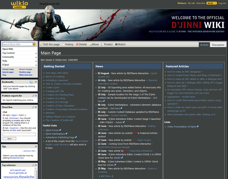The image size is (228, 179).
Task: Close the Shout Box widget
Action: [x=36, y=107]
